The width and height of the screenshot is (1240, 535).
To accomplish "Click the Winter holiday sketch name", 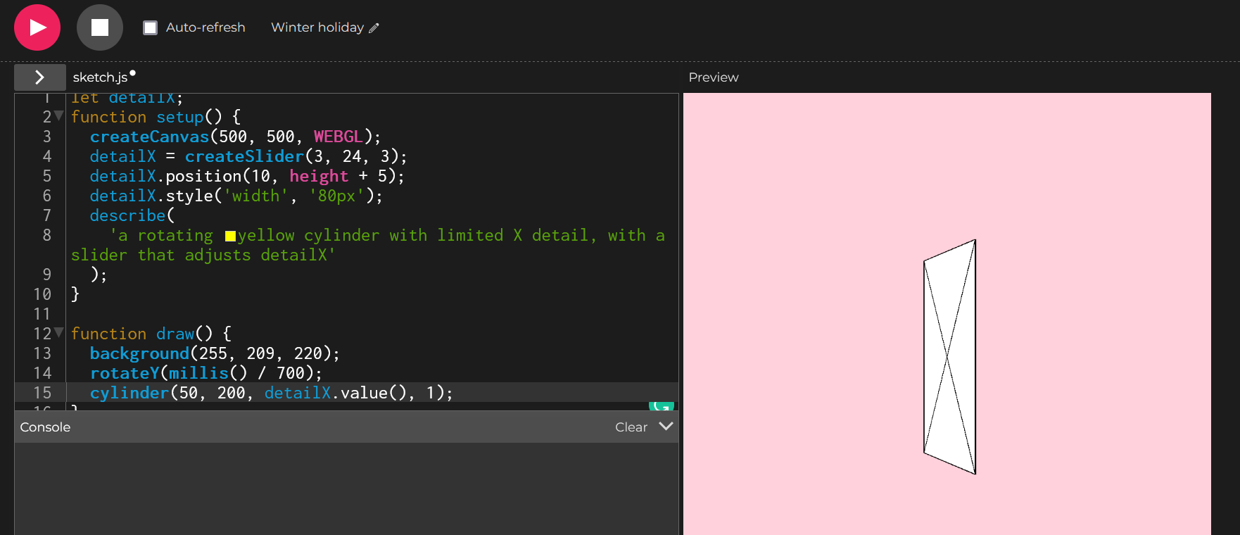I will [317, 27].
